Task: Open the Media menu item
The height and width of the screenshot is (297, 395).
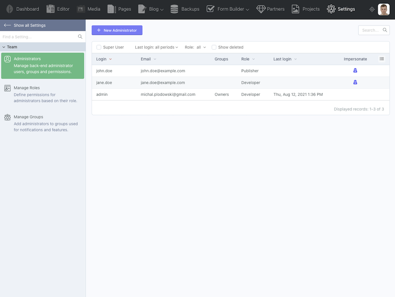Action: coord(89,9)
